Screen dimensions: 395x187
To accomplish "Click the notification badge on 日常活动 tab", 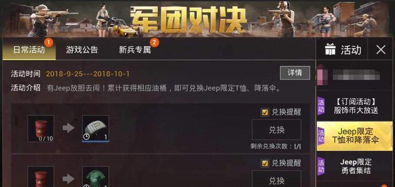I will click(x=49, y=42).
